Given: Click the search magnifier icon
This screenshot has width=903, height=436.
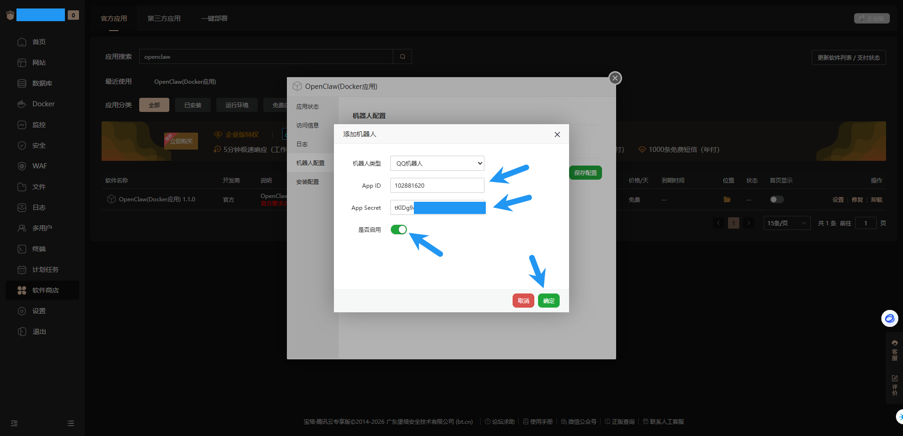Looking at the screenshot, I should [403, 56].
